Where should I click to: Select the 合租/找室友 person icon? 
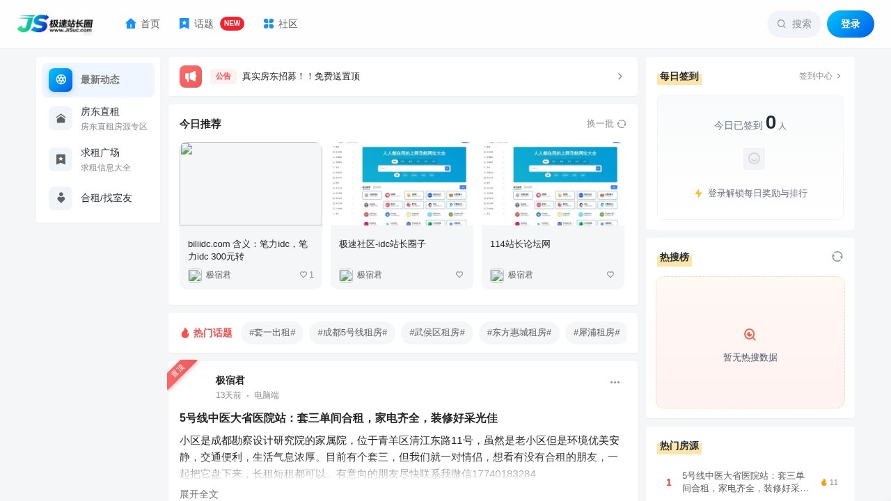(x=61, y=198)
